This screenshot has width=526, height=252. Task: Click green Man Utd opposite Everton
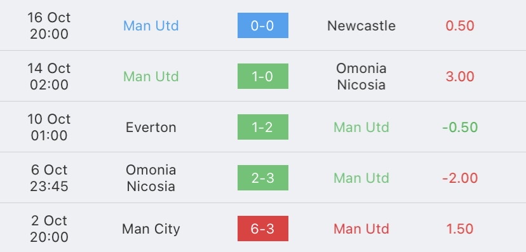point(361,128)
